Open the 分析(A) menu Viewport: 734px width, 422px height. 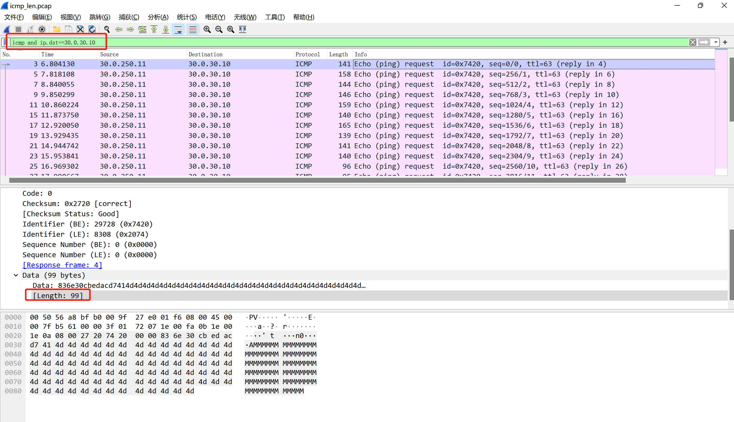coord(158,17)
